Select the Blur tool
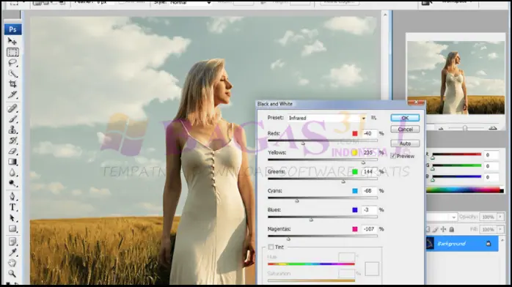Viewport: 512px width, 287px height. (x=12, y=173)
